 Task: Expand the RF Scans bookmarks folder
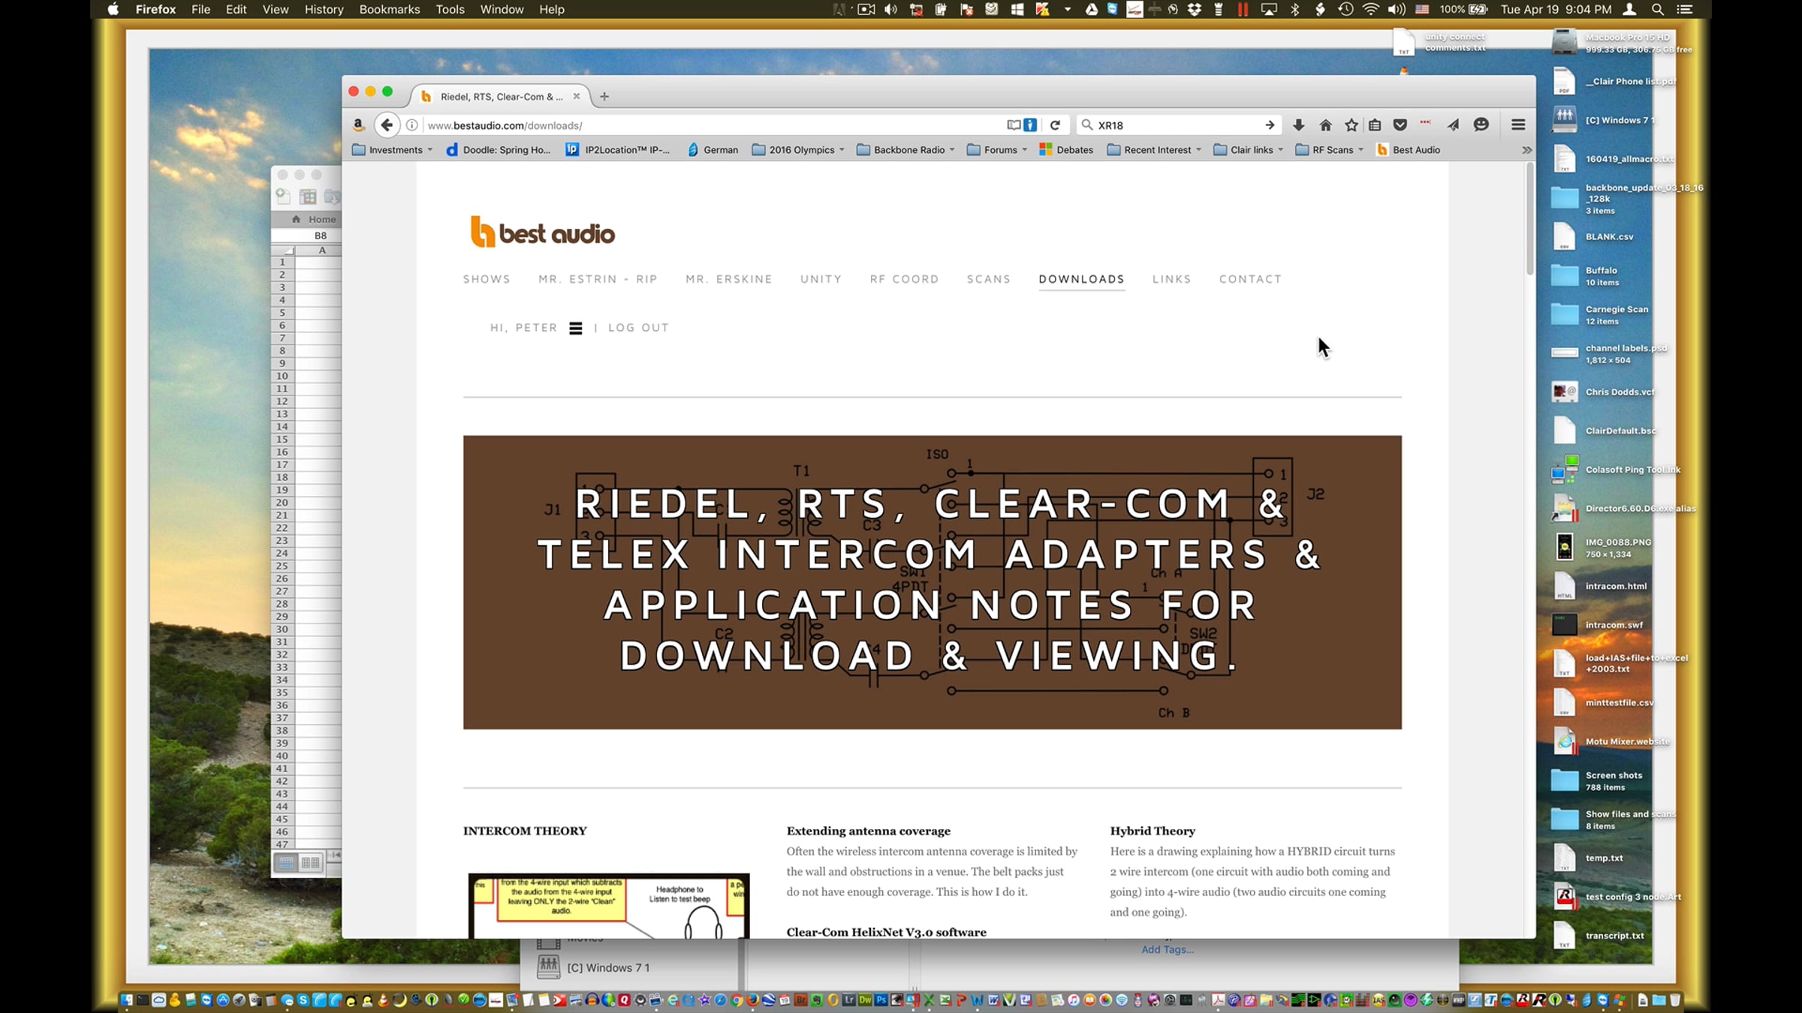[1329, 150]
